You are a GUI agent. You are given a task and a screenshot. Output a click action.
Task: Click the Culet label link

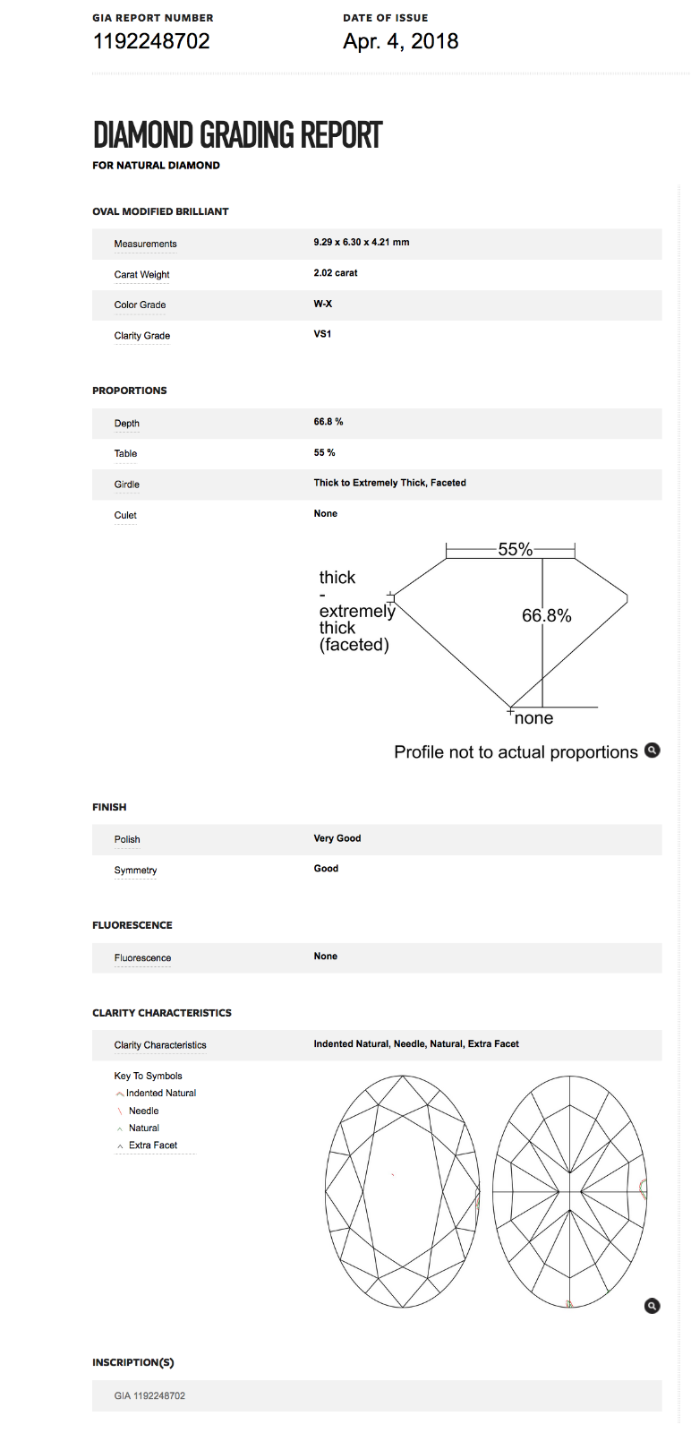125,515
